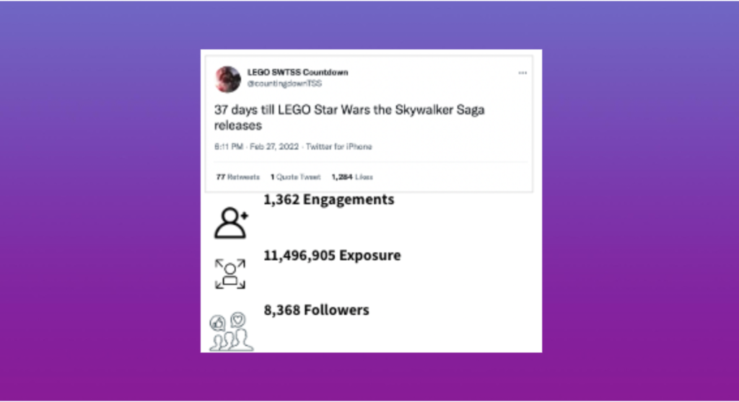The image size is (739, 402).
Task: Click the 11,496,905 Exposure label
Action: click(332, 255)
